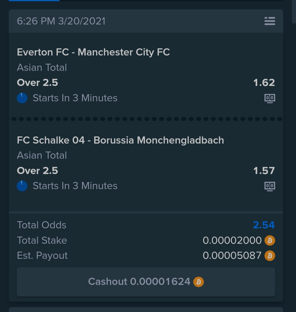The image size is (296, 312).
Task: Open FC Schalke 04 - Borussia Monchengladbach match
Action: point(120,140)
